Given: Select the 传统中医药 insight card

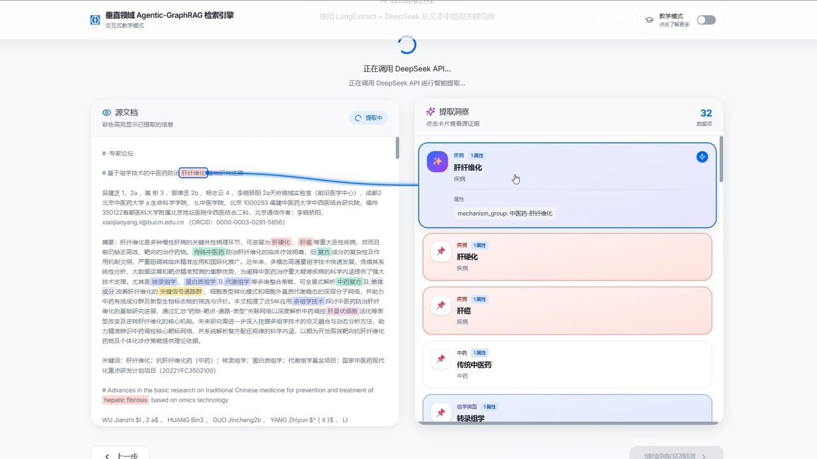Looking at the screenshot, I should (567, 365).
